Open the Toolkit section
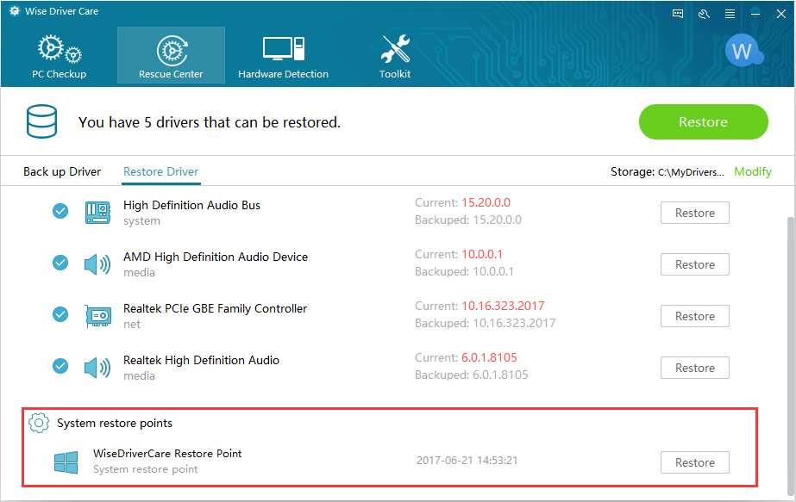 [395, 56]
